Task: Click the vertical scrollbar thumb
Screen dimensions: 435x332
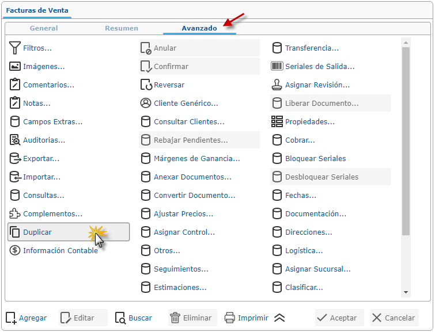Action: 406,142
